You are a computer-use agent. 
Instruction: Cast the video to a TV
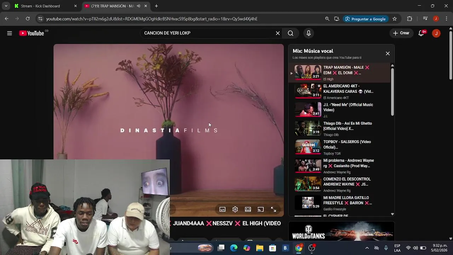point(260,209)
